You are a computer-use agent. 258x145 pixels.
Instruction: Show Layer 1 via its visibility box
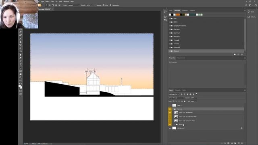(170, 106)
